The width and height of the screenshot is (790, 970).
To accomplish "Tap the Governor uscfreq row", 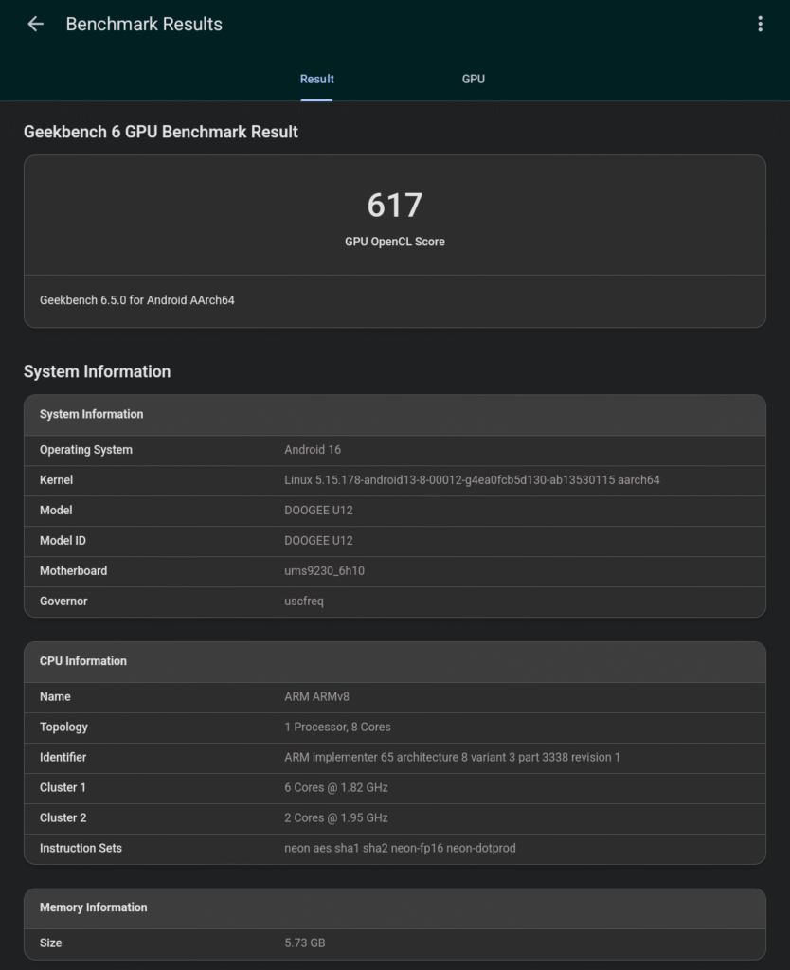I will pyautogui.click(x=394, y=602).
